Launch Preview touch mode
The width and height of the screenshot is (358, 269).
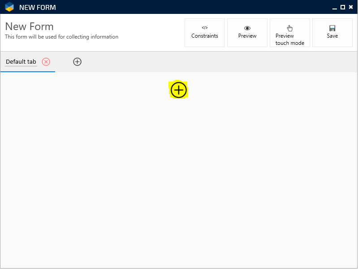[290, 39]
